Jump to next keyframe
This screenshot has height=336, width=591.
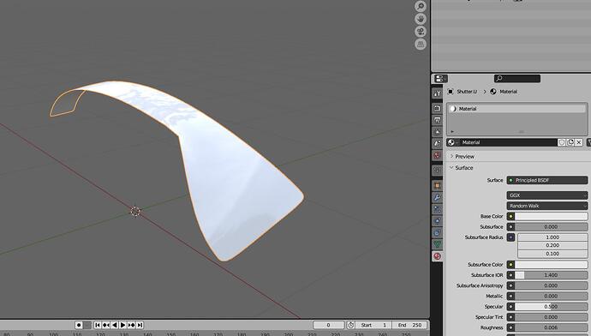pos(132,325)
